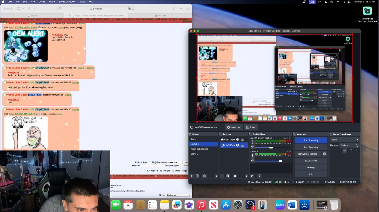Open the Scene Collection menu
Screen dimensions: 379x212
coord(67,2)
